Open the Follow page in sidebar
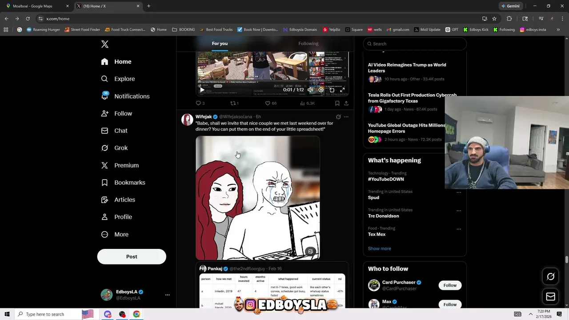The height and width of the screenshot is (320, 569). (x=116, y=113)
